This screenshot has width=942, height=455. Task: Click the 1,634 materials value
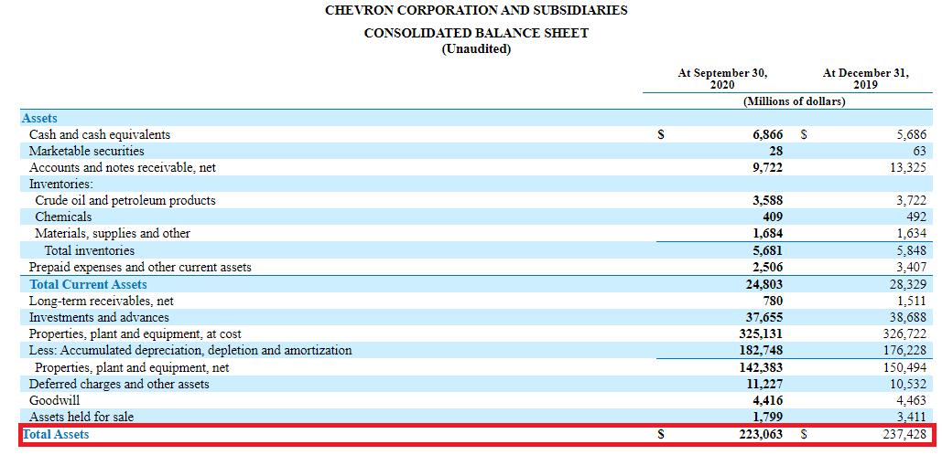pos(911,233)
